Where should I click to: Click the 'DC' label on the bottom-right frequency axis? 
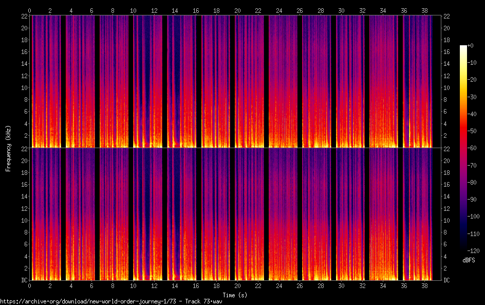447,280
